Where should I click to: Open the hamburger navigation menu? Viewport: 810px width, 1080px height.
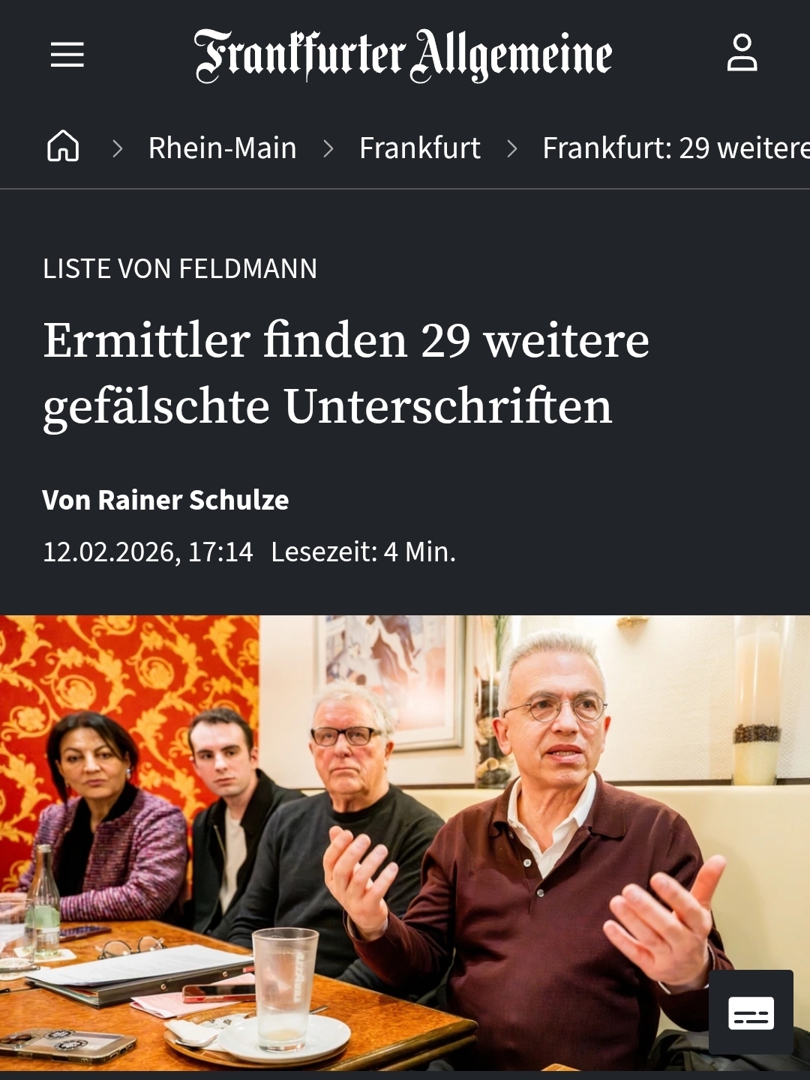pos(67,55)
